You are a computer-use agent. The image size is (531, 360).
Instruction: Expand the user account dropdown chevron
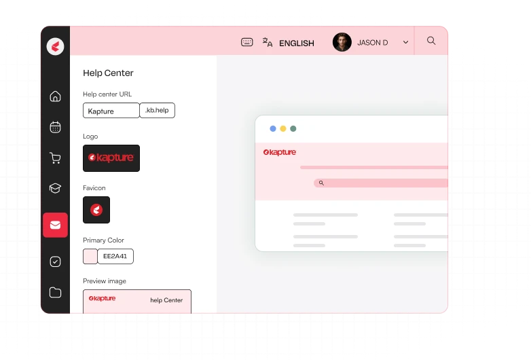pos(405,42)
